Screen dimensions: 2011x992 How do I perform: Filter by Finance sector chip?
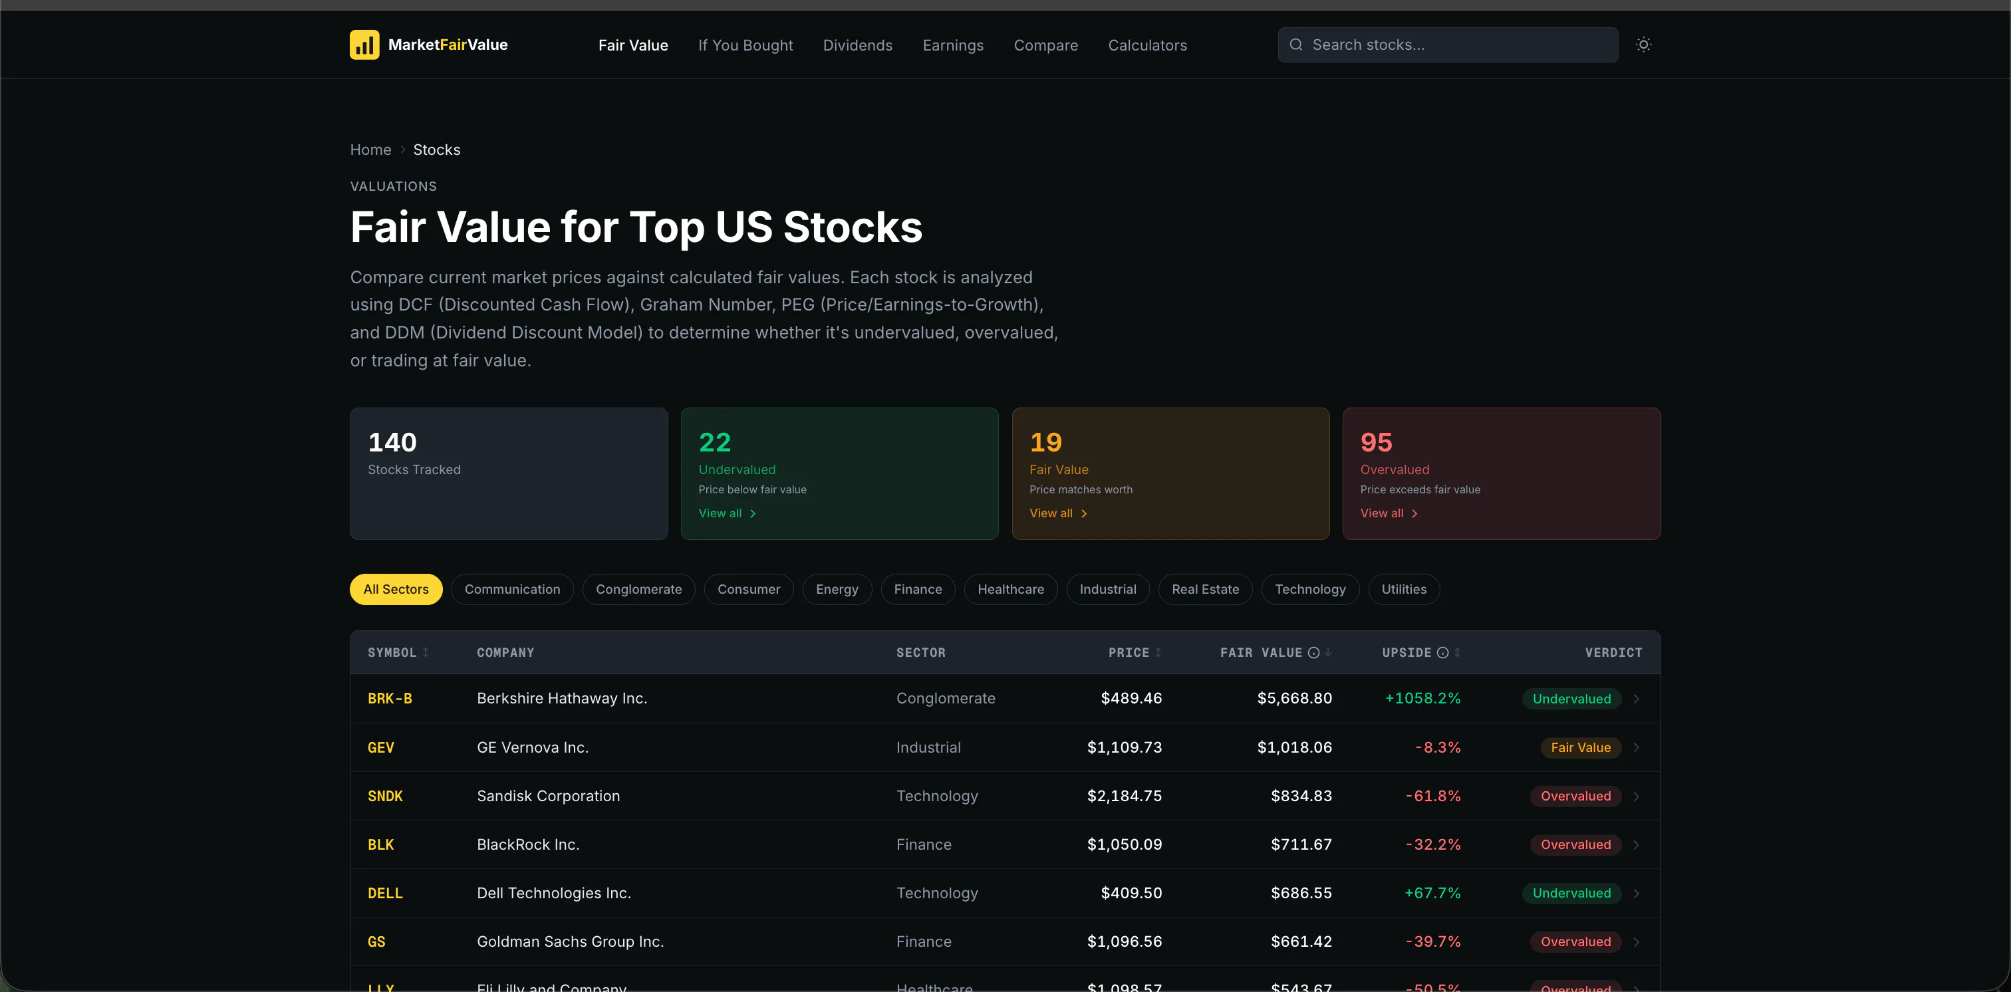918,589
